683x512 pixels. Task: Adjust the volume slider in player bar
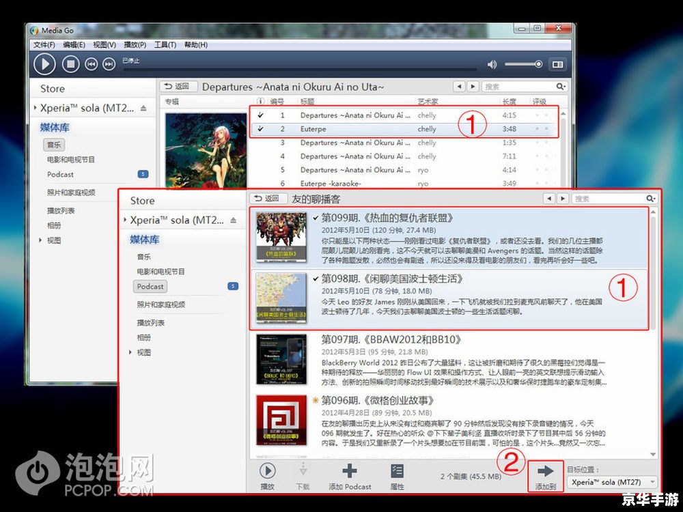523,64
